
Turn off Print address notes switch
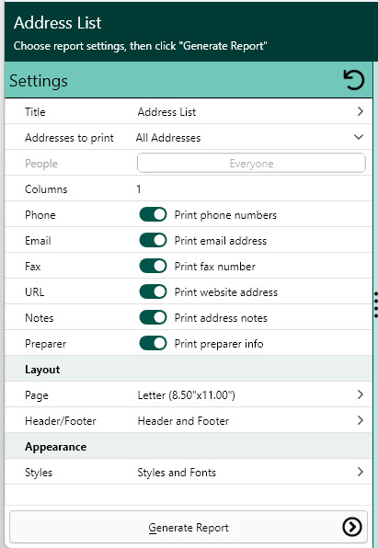(x=153, y=318)
